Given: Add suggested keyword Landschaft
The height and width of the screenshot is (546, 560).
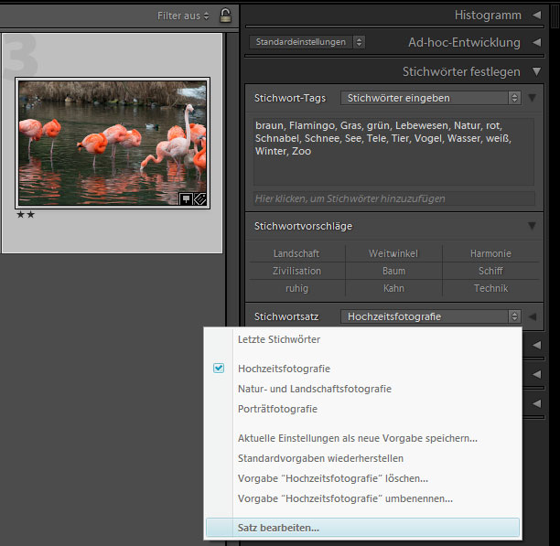Looking at the screenshot, I should click(x=296, y=253).
